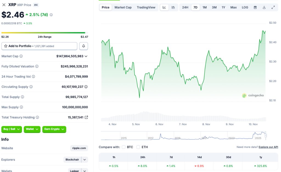Image resolution: width=281 pixels, height=172 pixels.
Task: Open the calendar date range picker
Action: tap(255, 7)
